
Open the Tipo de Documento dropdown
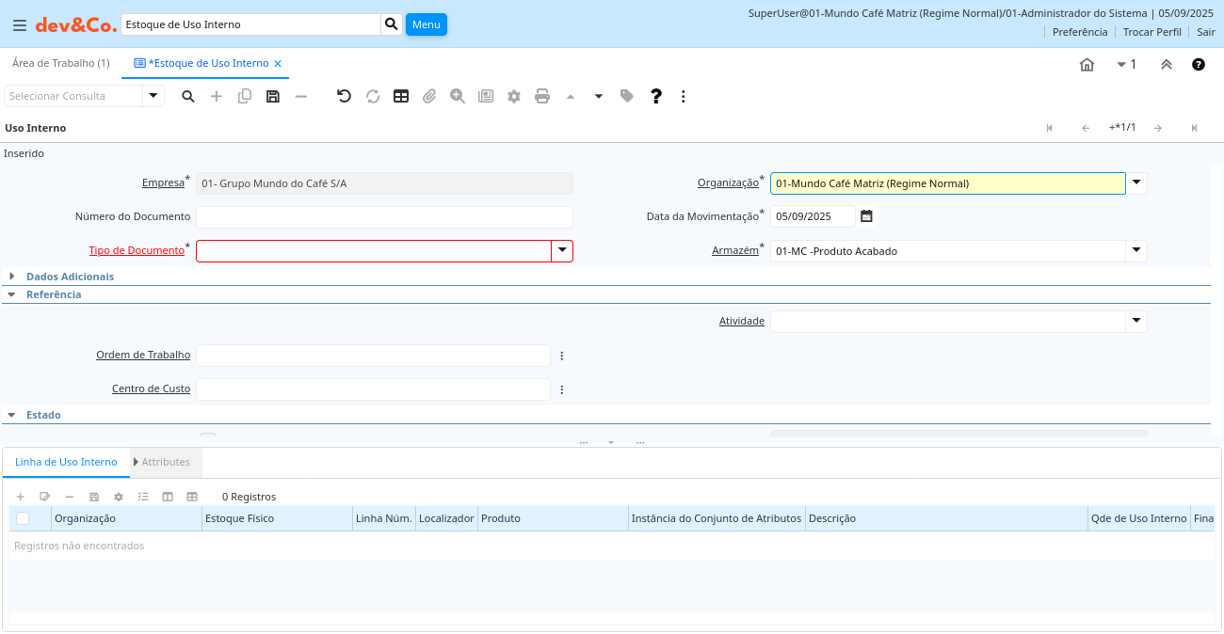[562, 250]
